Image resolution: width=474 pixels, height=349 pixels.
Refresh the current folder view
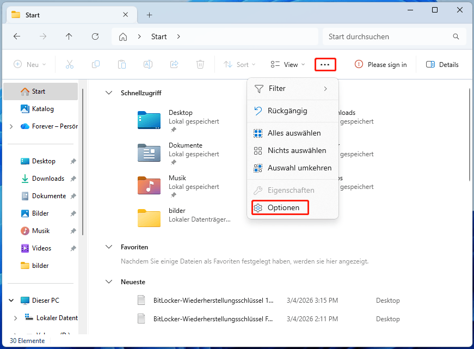[x=95, y=36]
